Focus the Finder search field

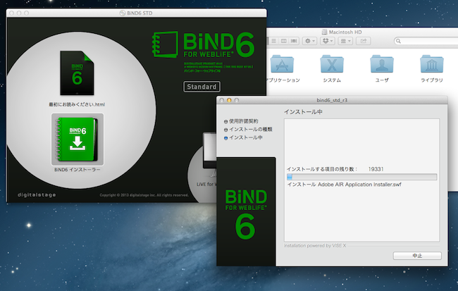point(426,41)
